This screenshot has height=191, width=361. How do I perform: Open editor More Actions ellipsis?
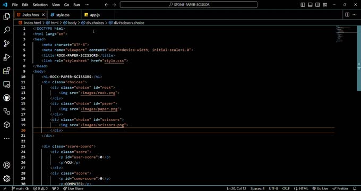coord(354,15)
